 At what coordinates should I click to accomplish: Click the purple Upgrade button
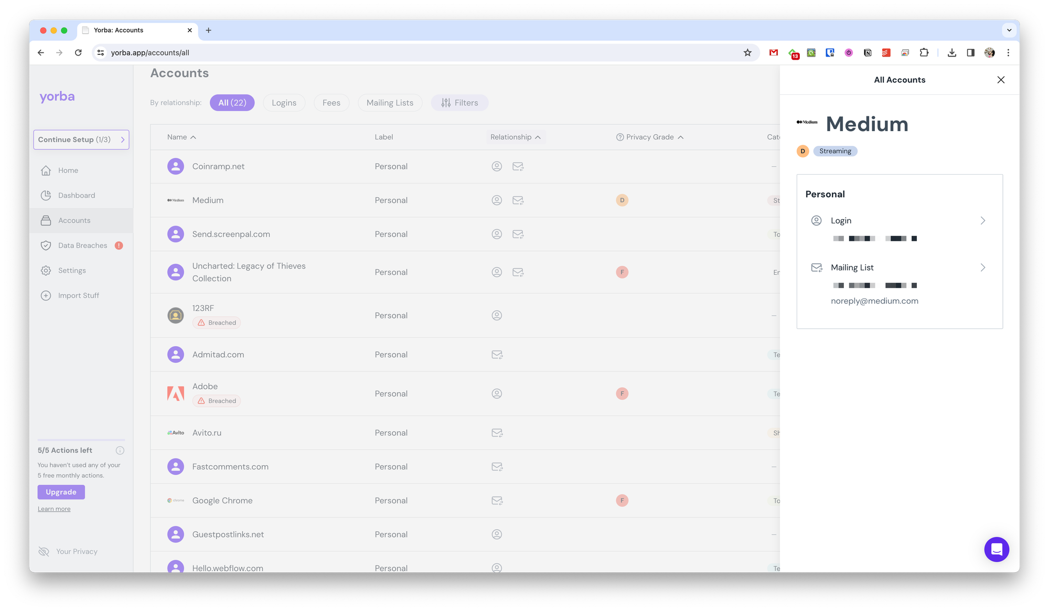[x=61, y=492]
